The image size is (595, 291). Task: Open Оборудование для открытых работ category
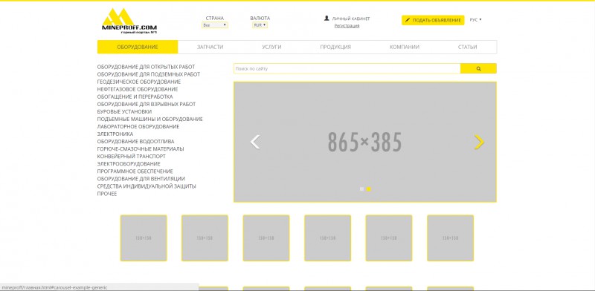click(146, 67)
